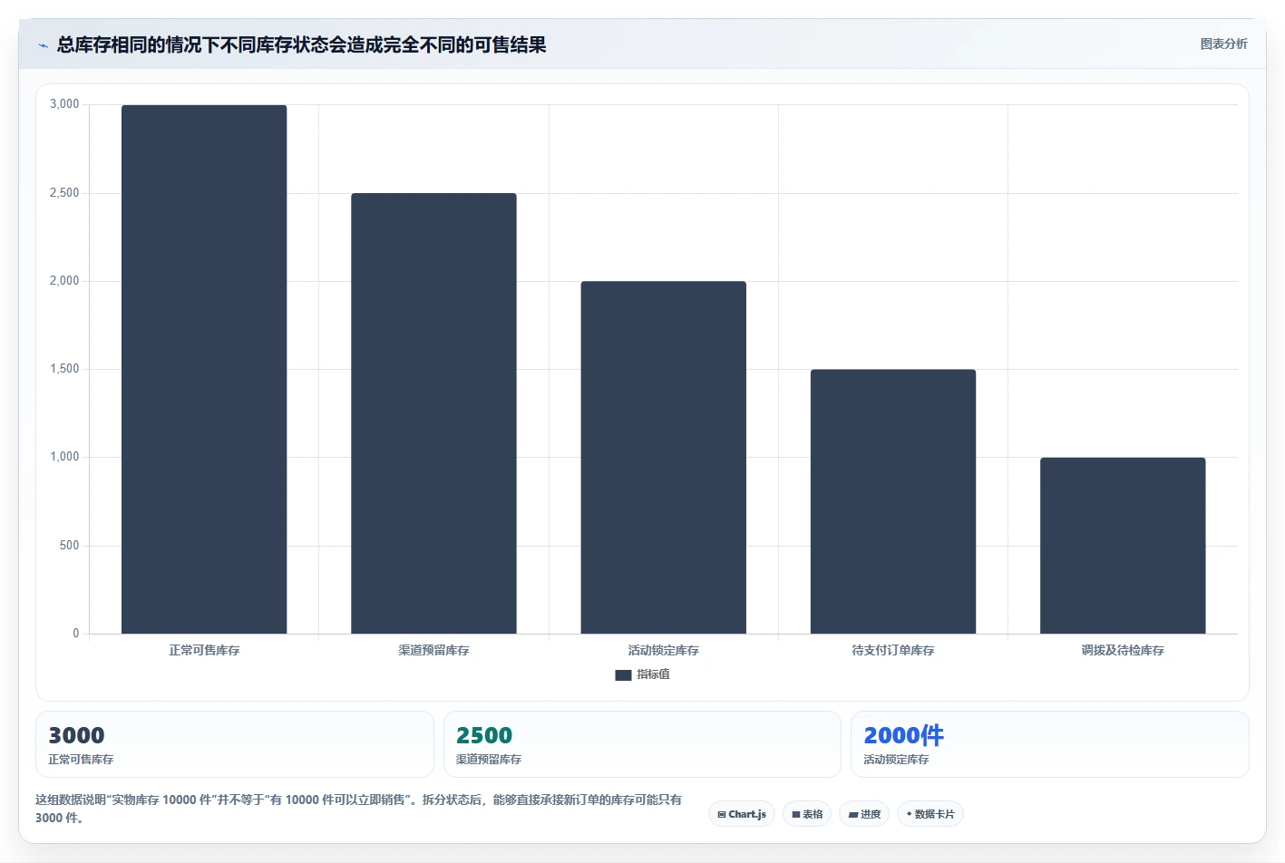The image size is (1285, 863).
Task: Click the chart title heading text
Action: [301, 44]
